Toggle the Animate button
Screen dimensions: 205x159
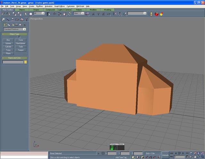pos(165,155)
